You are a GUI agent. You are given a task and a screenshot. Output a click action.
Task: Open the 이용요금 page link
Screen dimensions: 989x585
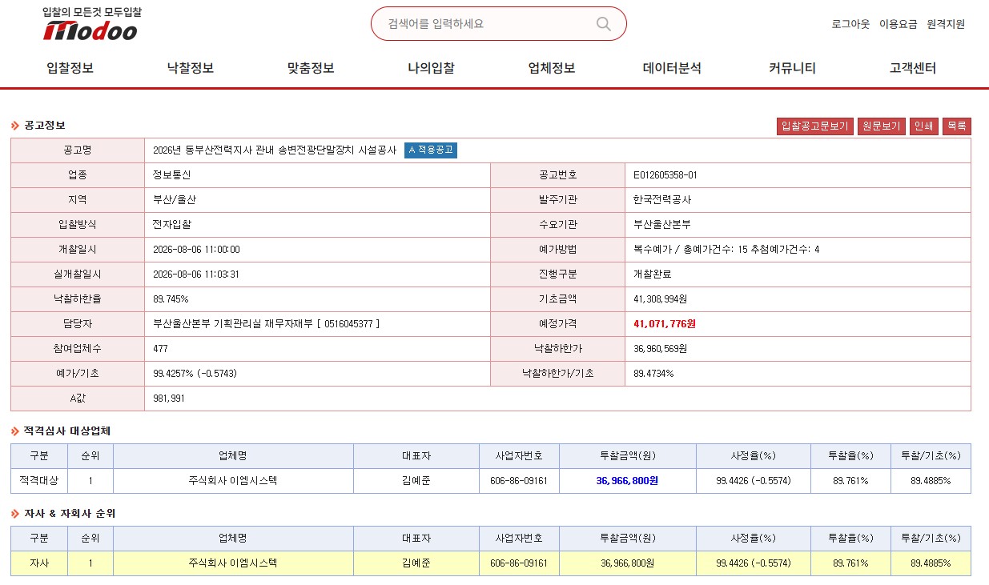click(899, 24)
